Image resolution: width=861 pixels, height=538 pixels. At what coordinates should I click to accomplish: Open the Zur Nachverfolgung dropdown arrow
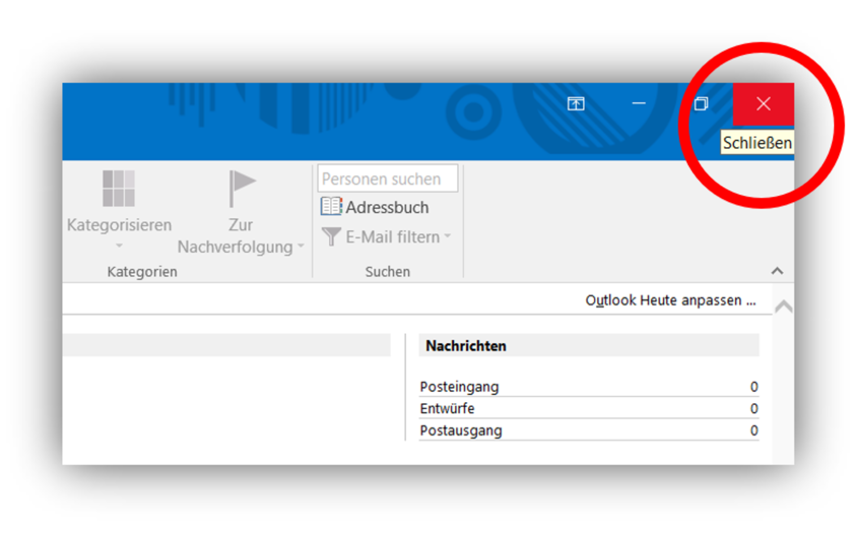click(300, 246)
